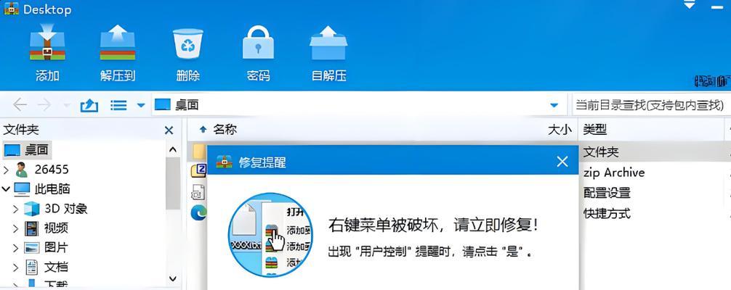Click the folder tree scrollbar down arrow
Image resolution: width=731 pixels, height=290 pixels.
(172, 279)
